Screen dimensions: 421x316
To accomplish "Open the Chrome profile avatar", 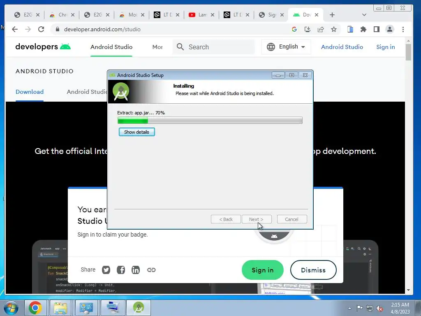I will [x=390, y=29].
